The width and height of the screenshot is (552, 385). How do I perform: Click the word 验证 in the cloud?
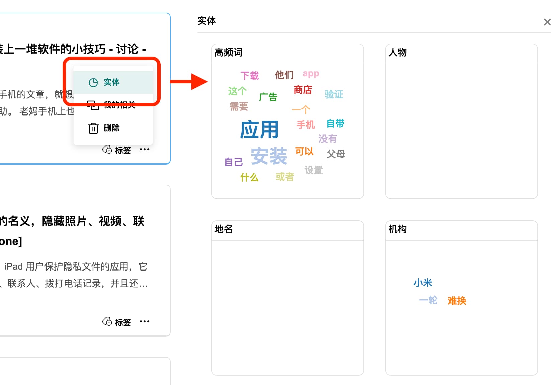[x=334, y=94]
